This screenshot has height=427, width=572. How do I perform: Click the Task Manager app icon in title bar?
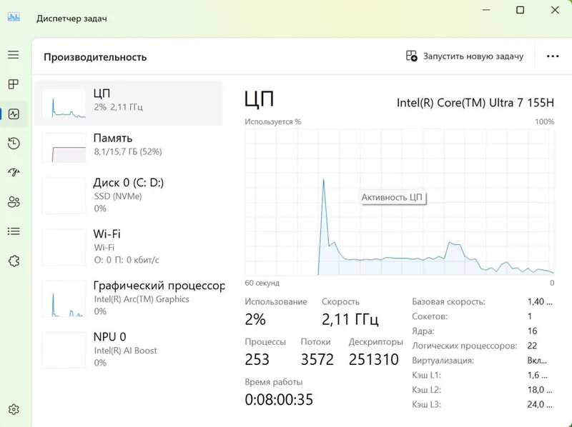click(14, 17)
